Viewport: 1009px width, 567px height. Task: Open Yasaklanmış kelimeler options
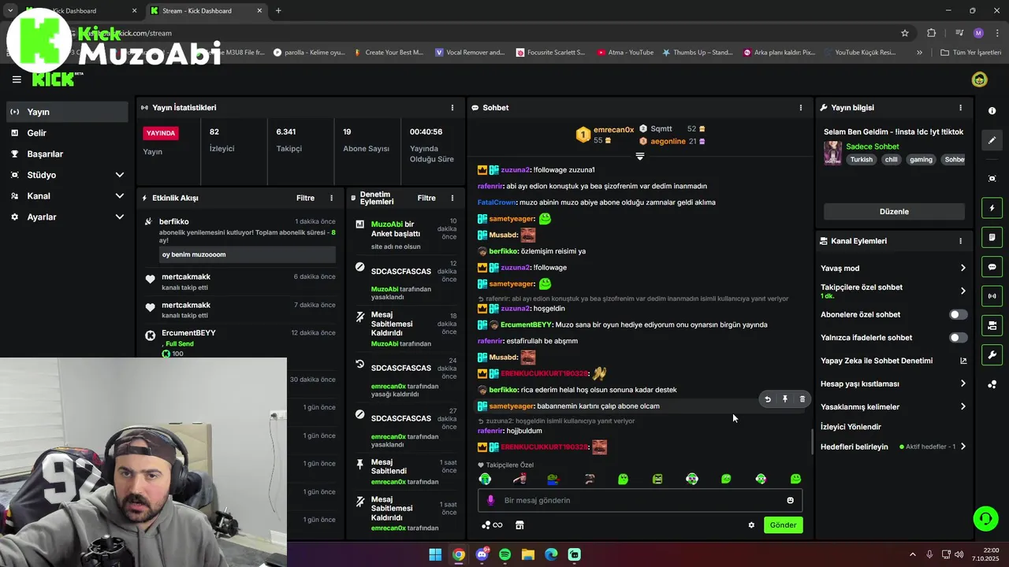point(962,407)
